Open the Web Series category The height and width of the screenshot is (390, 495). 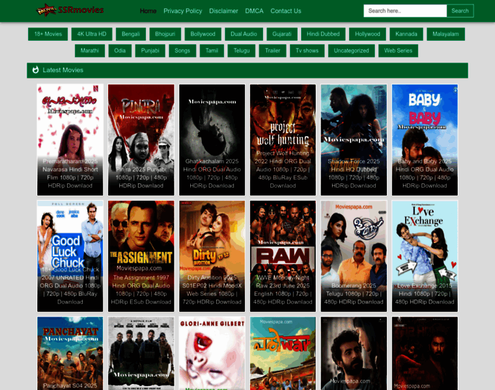tap(398, 51)
